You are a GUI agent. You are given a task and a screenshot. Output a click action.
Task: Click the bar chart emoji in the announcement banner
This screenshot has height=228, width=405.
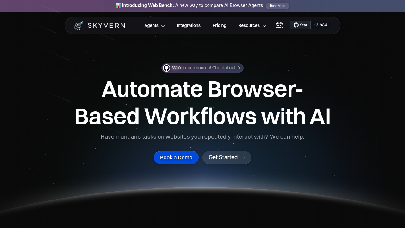pyautogui.click(x=118, y=5)
